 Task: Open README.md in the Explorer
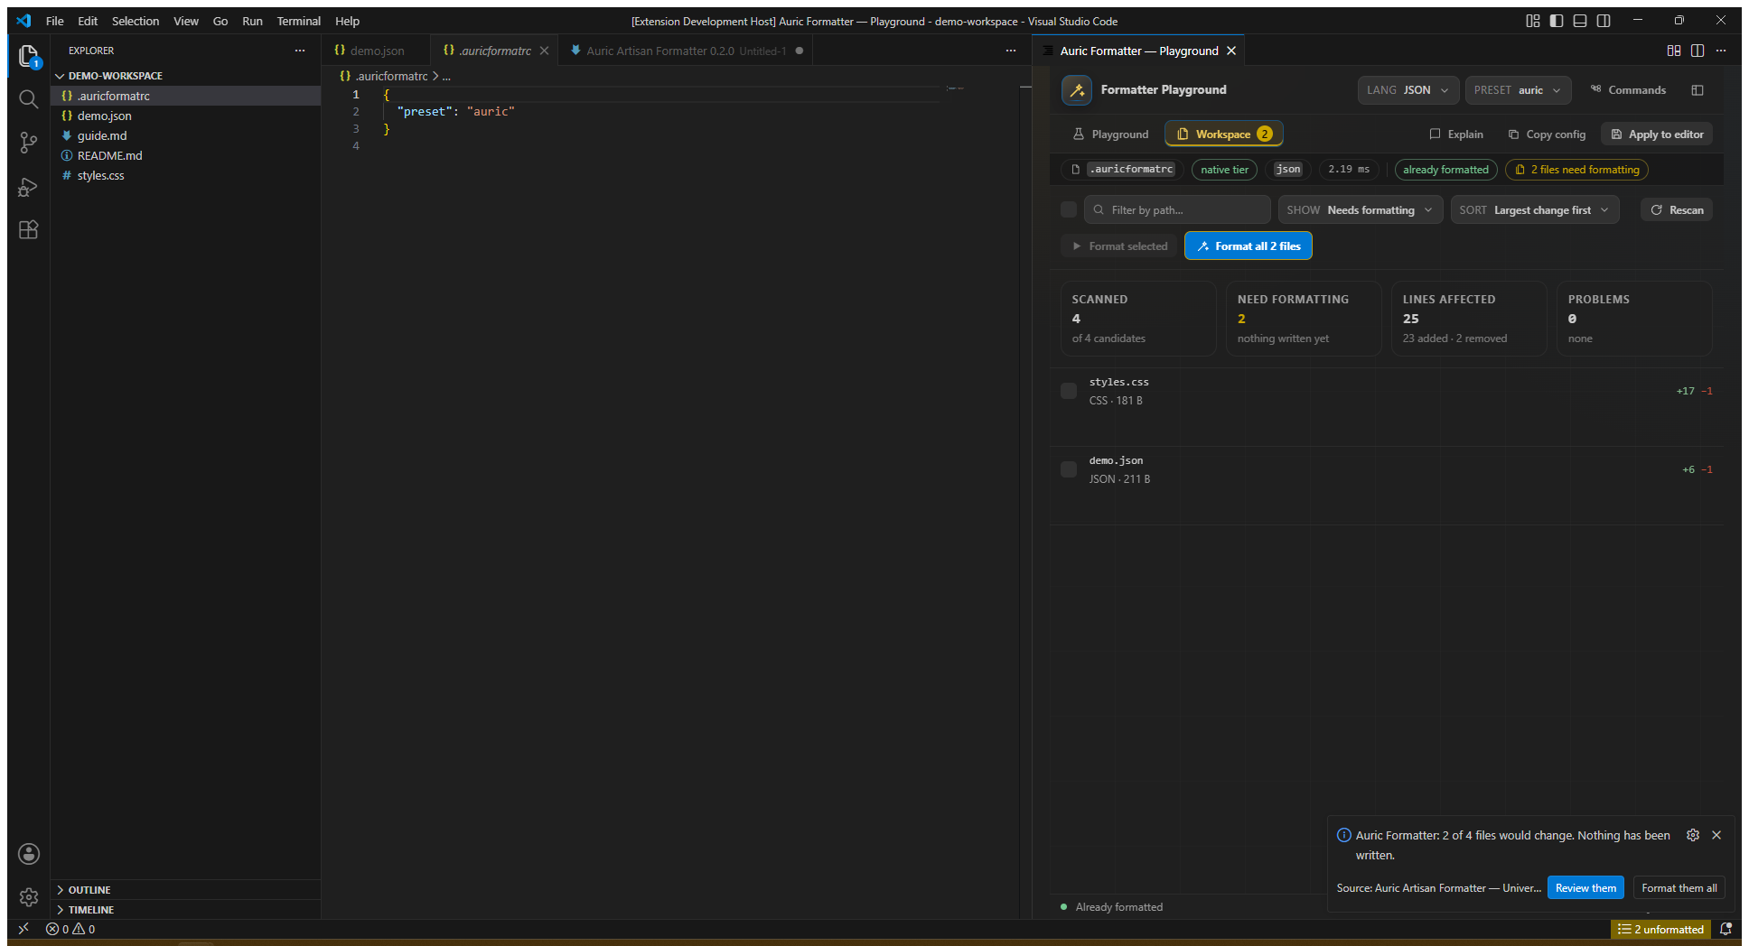tap(185, 155)
